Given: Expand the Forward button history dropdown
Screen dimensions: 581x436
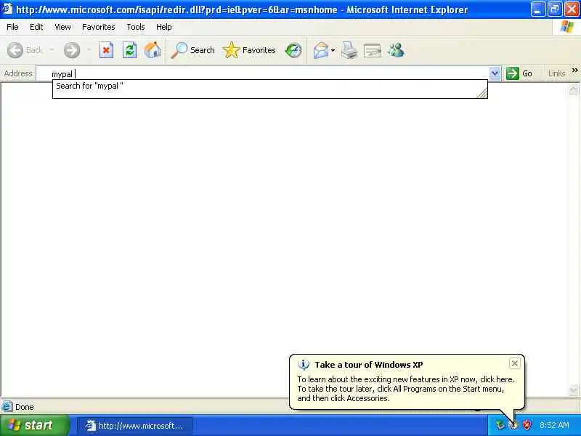Looking at the screenshot, I should (x=89, y=50).
